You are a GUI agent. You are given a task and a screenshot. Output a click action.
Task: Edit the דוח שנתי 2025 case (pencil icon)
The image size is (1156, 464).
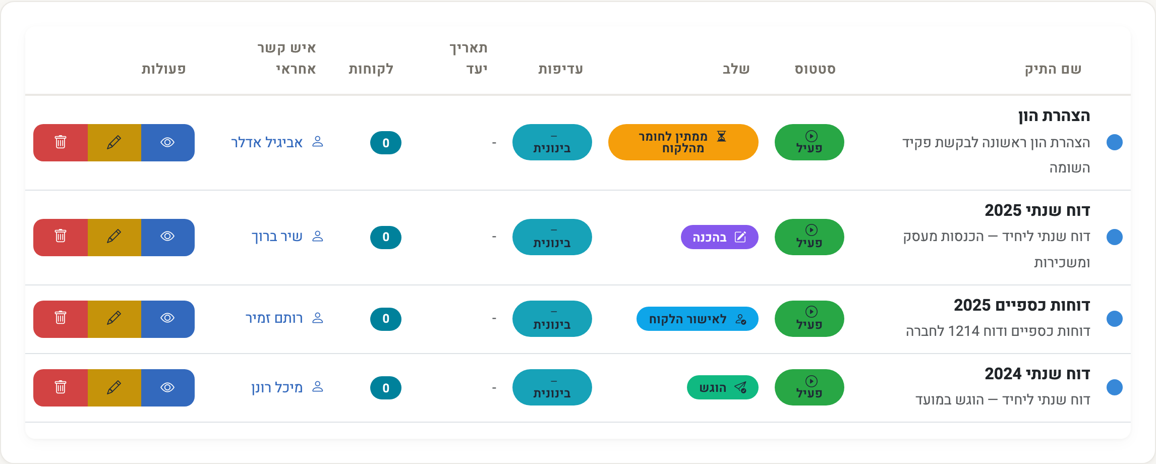pyautogui.click(x=114, y=237)
